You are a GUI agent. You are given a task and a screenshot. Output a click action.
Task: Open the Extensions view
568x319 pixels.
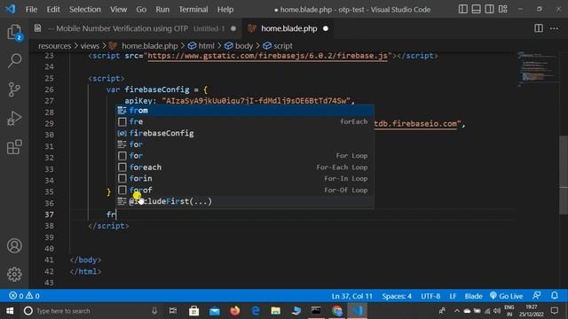pos(14,147)
